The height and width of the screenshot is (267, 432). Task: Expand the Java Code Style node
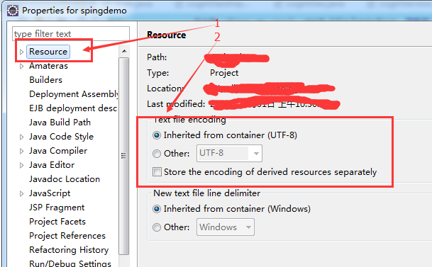[x=21, y=137]
